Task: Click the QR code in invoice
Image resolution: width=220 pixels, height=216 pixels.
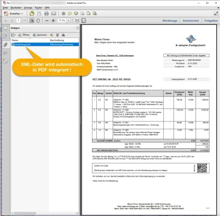Action: [202, 168]
